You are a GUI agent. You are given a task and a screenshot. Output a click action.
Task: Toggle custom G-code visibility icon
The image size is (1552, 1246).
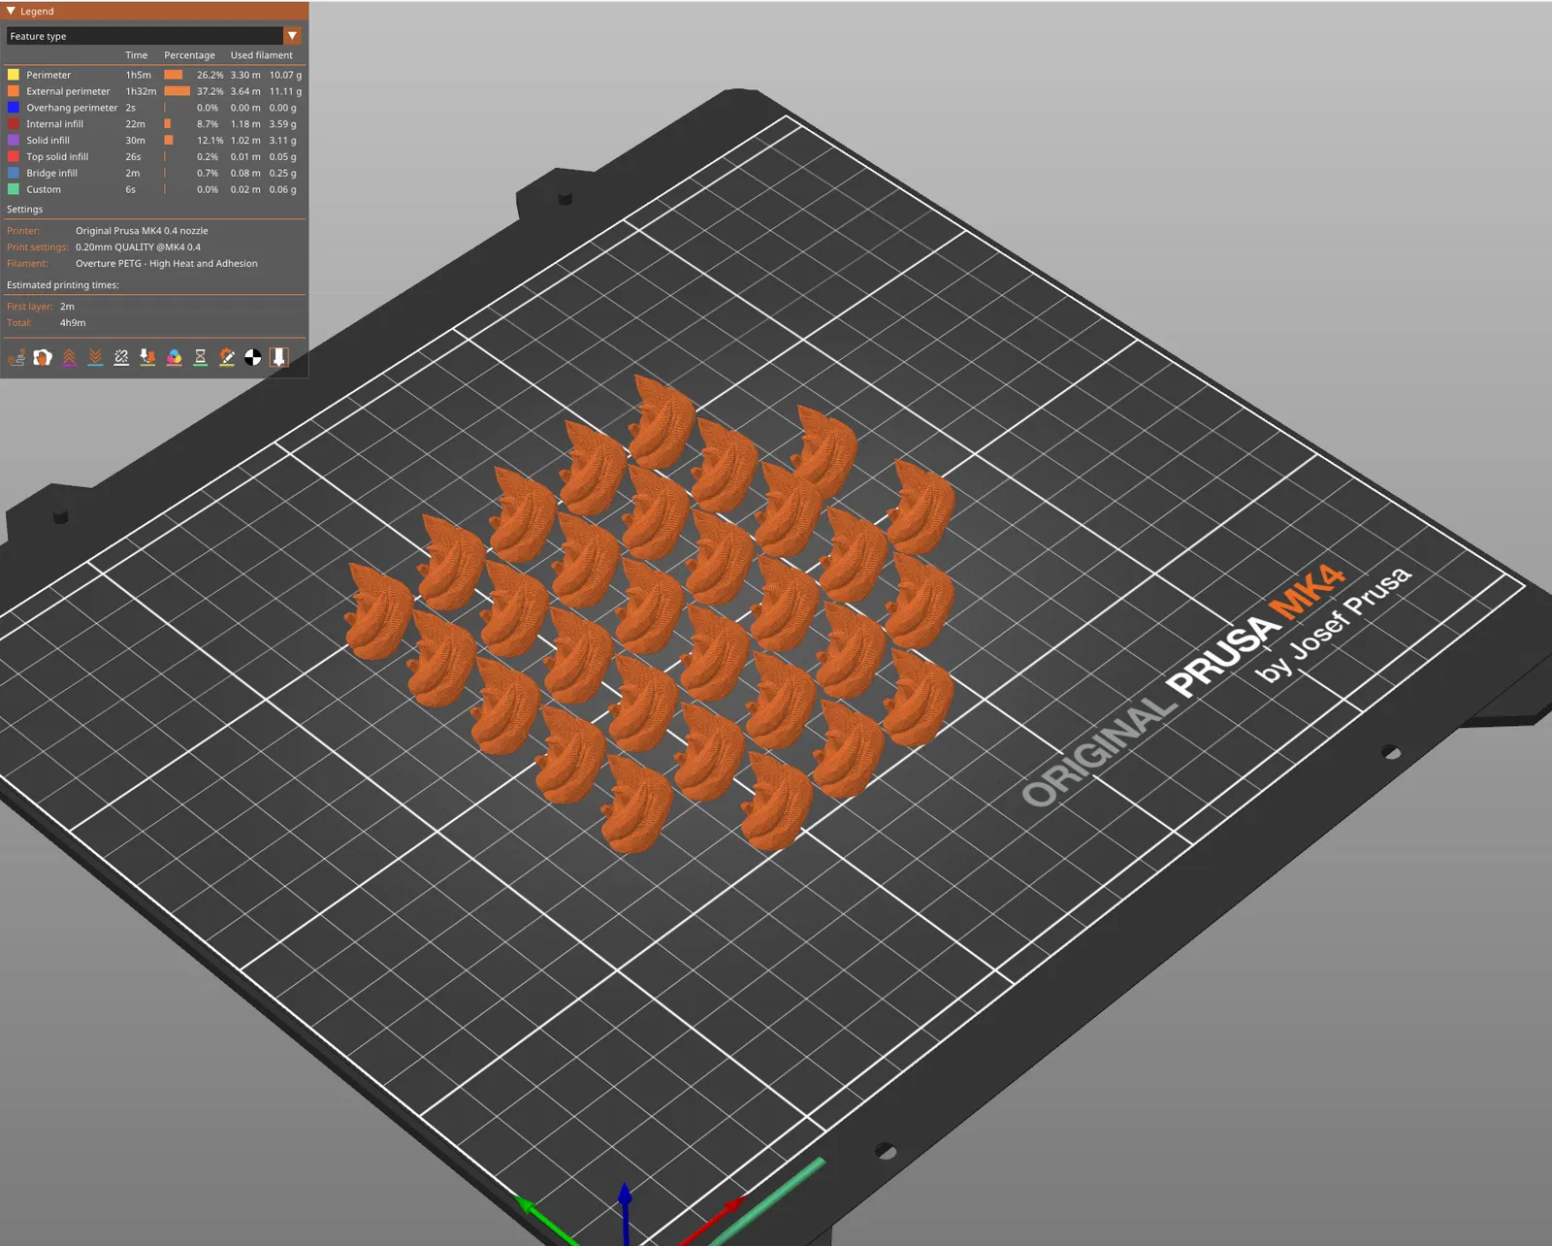[226, 357]
